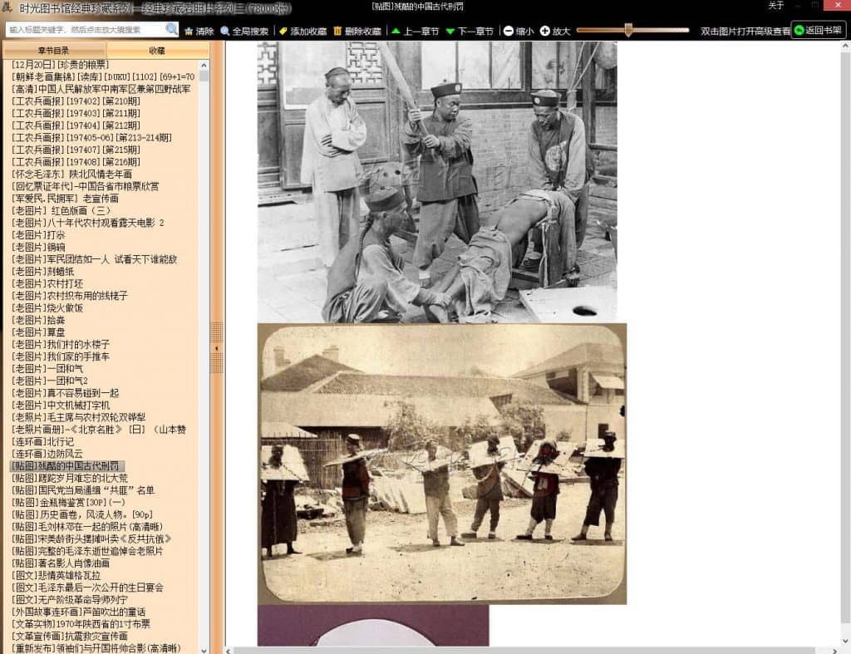Open 全局搜索 global search
Viewport: 851px width, 654px height.
coord(243,31)
